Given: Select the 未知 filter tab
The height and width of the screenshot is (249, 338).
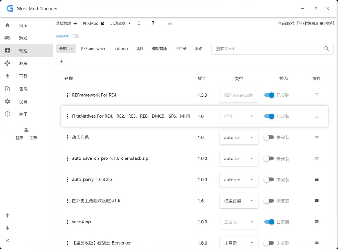Looking at the screenshot, I should (198, 49).
